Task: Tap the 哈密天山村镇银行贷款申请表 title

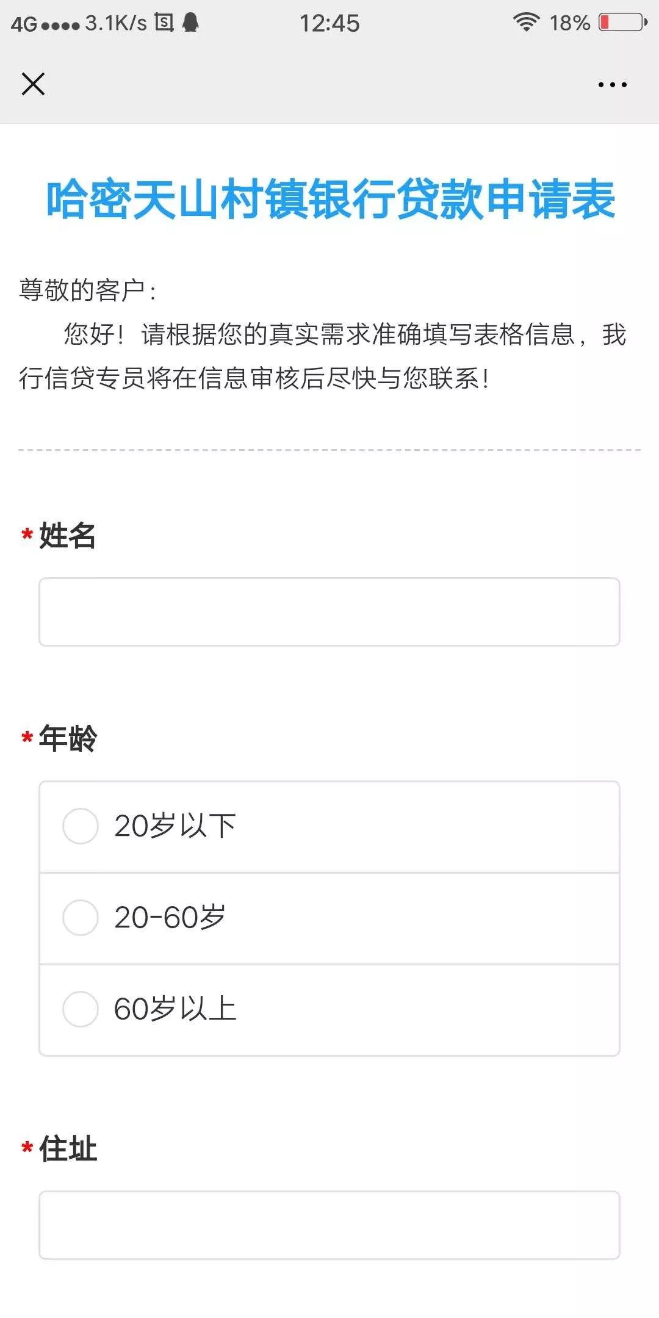Action: [330, 200]
